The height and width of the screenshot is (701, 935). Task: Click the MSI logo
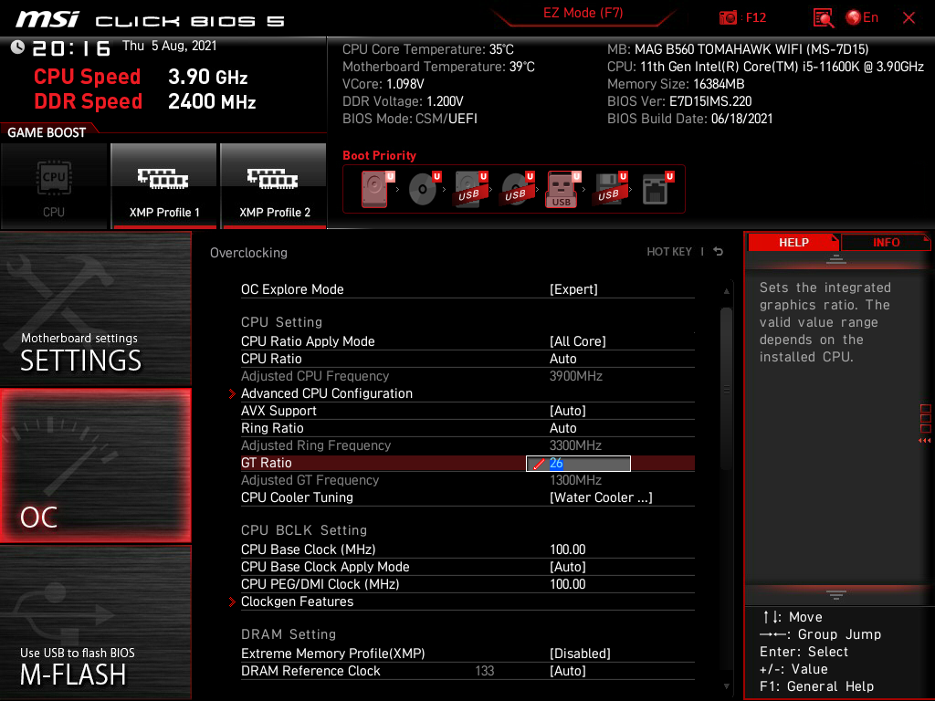click(x=47, y=19)
